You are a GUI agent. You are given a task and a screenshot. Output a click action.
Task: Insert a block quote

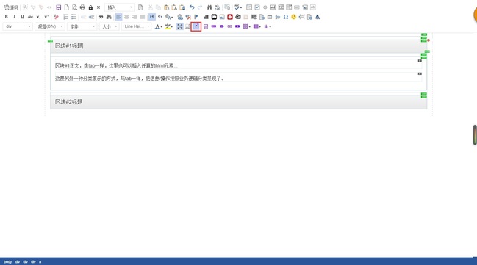click(101, 17)
